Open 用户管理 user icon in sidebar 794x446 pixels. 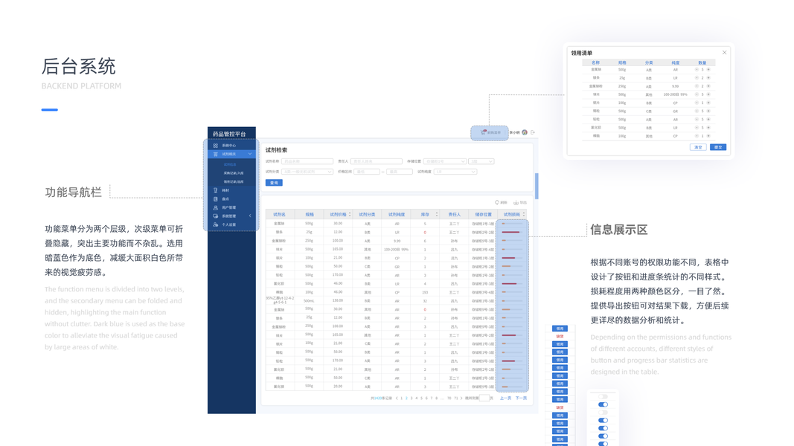coord(216,207)
